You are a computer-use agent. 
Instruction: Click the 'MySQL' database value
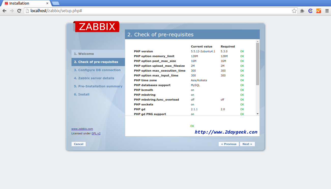[195, 85]
